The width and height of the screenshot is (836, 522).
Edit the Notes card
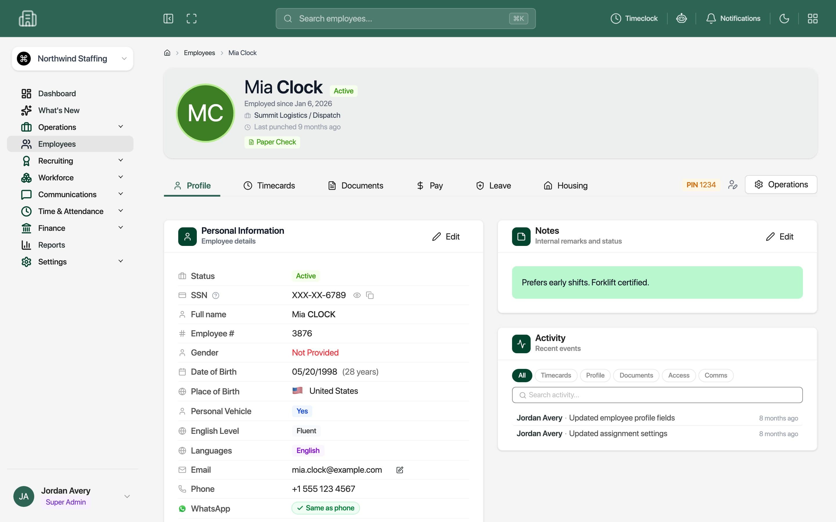pos(779,236)
